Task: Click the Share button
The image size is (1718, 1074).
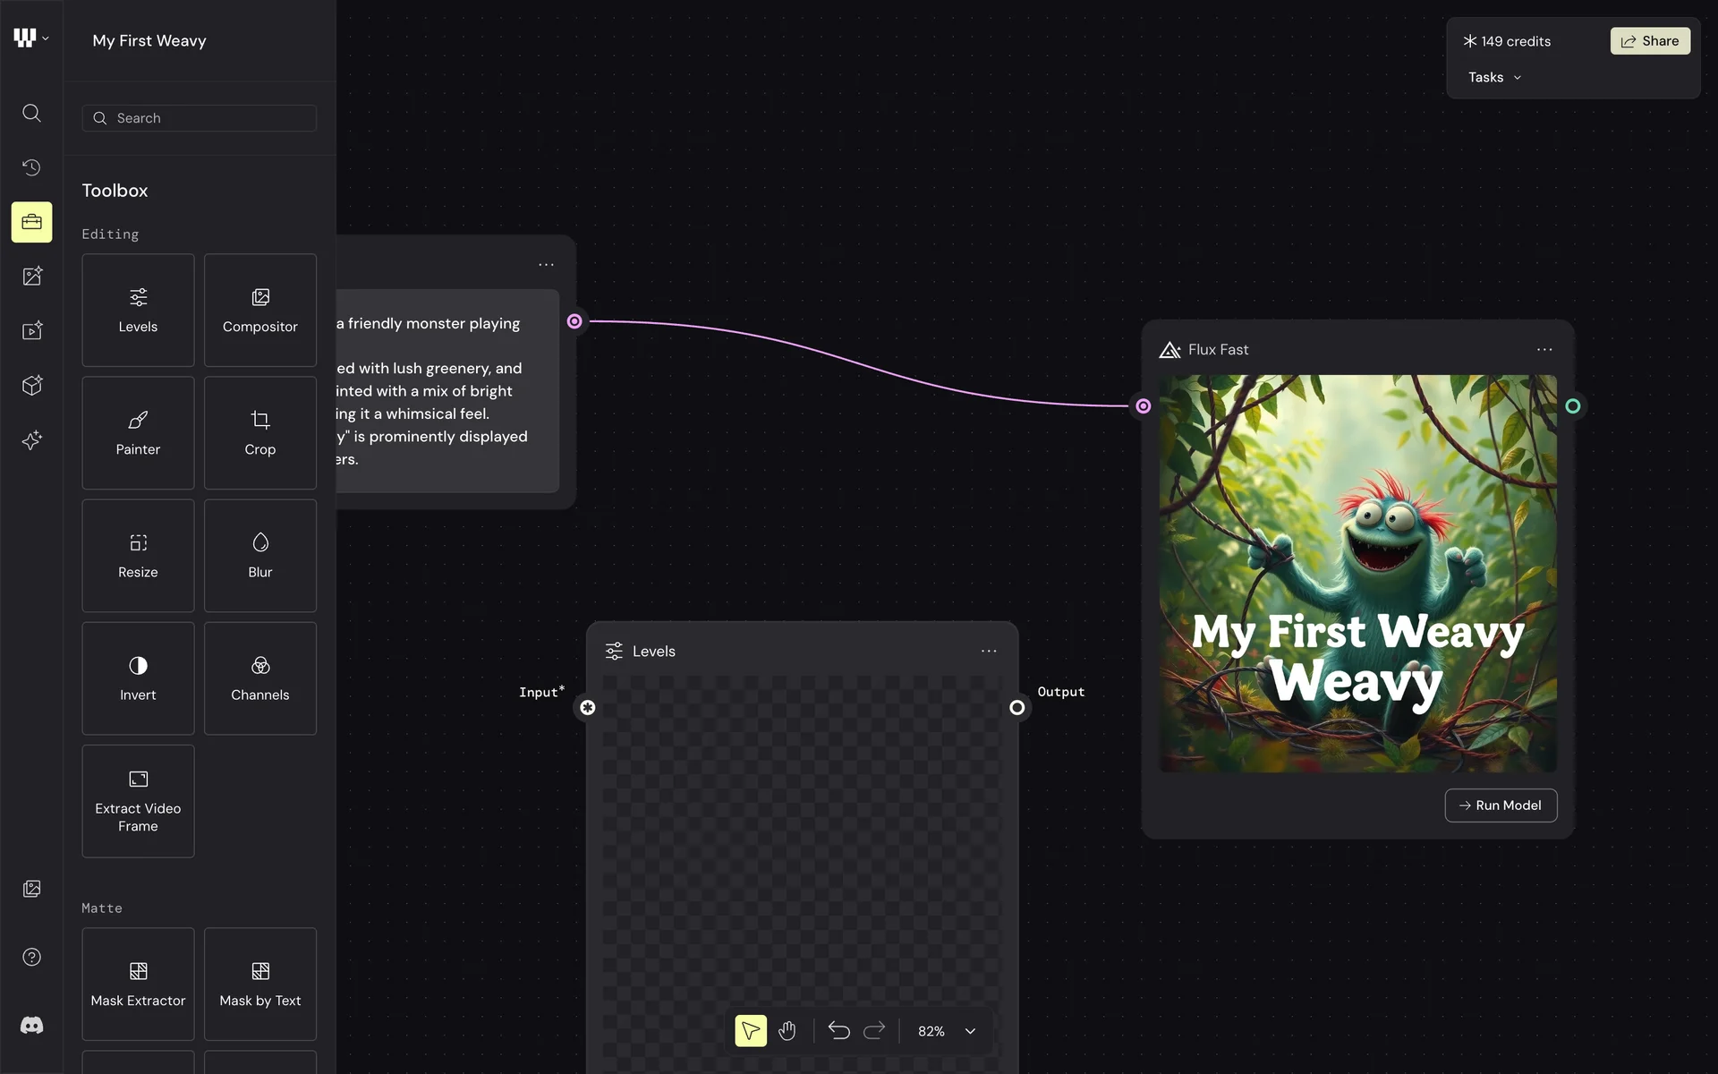Action: [x=1650, y=41]
